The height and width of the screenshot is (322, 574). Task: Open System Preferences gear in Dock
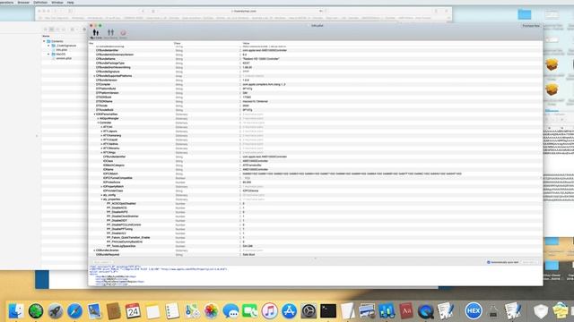[x=309, y=311]
